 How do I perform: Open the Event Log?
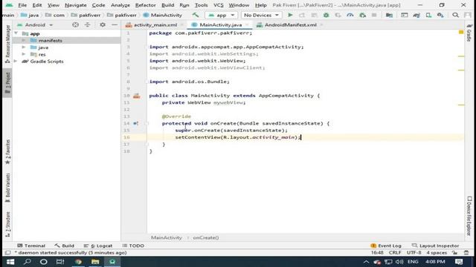(386, 245)
